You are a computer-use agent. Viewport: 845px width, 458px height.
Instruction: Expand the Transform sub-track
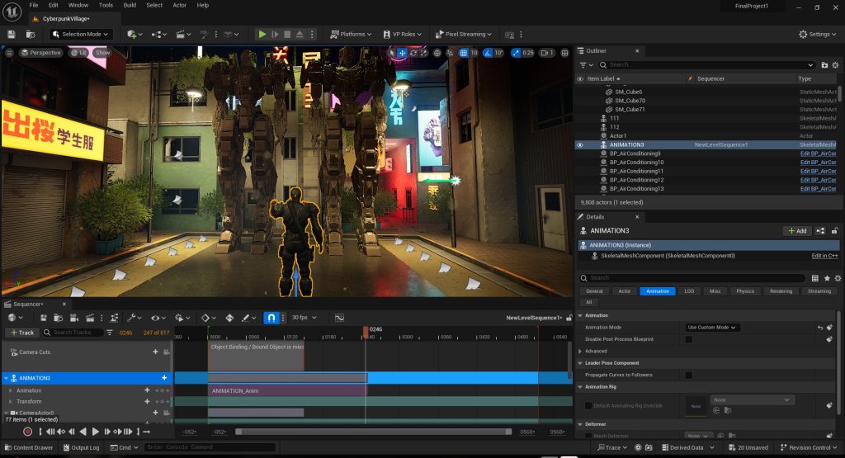[x=10, y=401]
